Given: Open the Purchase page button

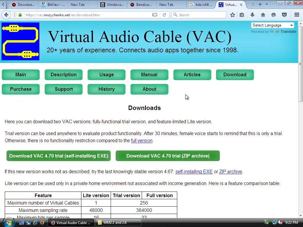Looking at the screenshot, I should 21,89.
